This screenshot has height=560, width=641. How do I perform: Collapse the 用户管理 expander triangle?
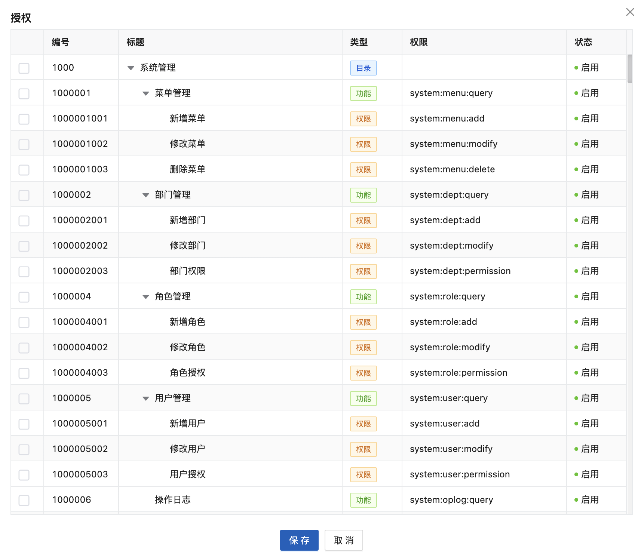coord(146,399)
